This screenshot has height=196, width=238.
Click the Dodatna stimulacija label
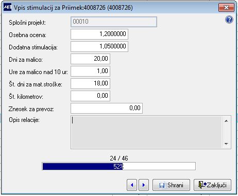(33, 47)
